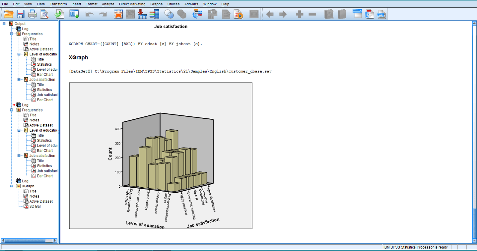Click the Go to Data star icon
The height and width of the screenshot is (251, 477).
click(x=118, y=14)
